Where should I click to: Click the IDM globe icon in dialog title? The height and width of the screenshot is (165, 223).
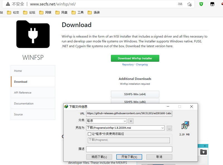coord(66,106)
